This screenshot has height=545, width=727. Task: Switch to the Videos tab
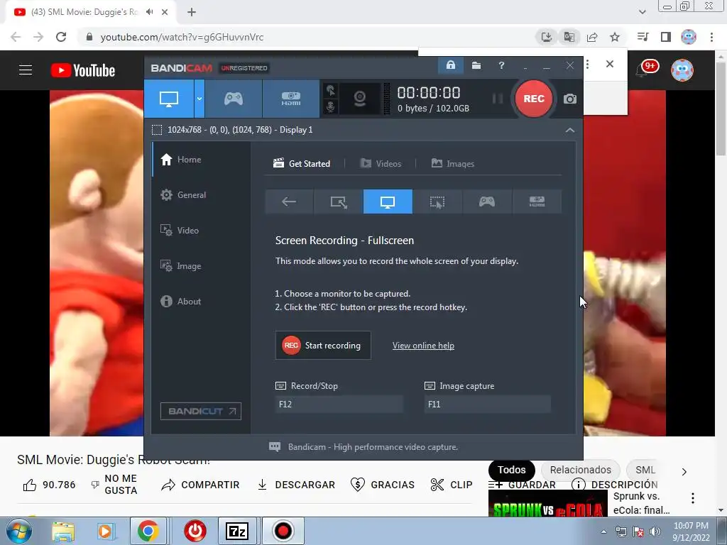[381, 164]
